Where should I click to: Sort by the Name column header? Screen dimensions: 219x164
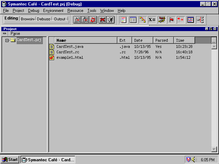86,40
